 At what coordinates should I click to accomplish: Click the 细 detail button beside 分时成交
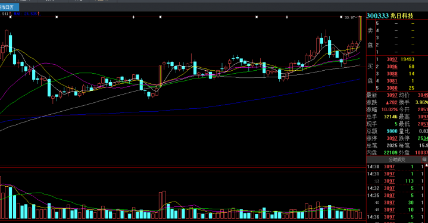tap(424, 159)
